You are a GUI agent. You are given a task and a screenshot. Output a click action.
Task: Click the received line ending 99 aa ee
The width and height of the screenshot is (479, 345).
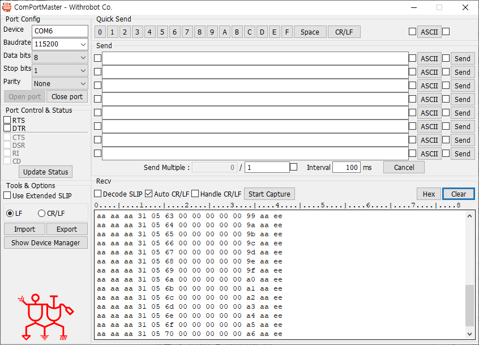(x=190, y=216)
